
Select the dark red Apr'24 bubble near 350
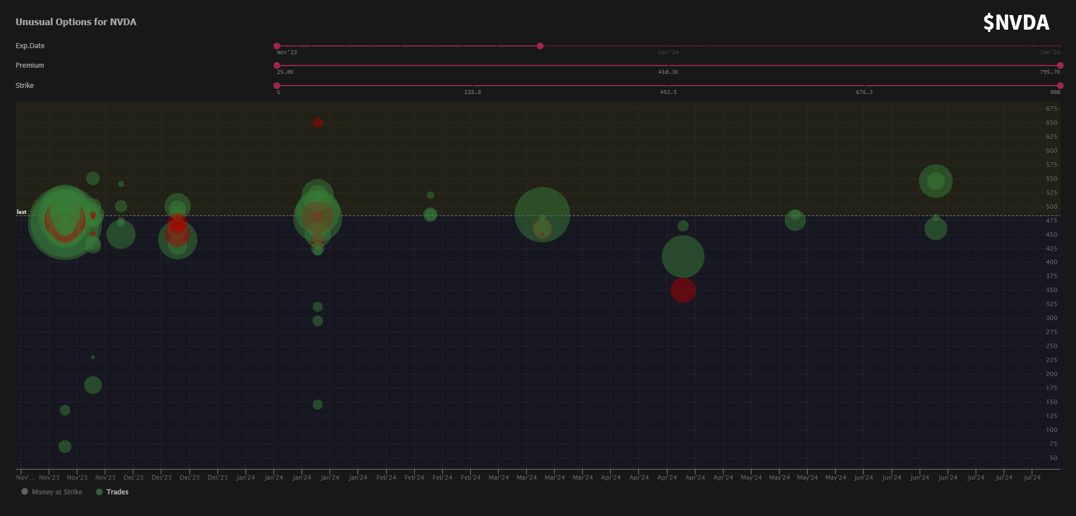pos(683,290)
